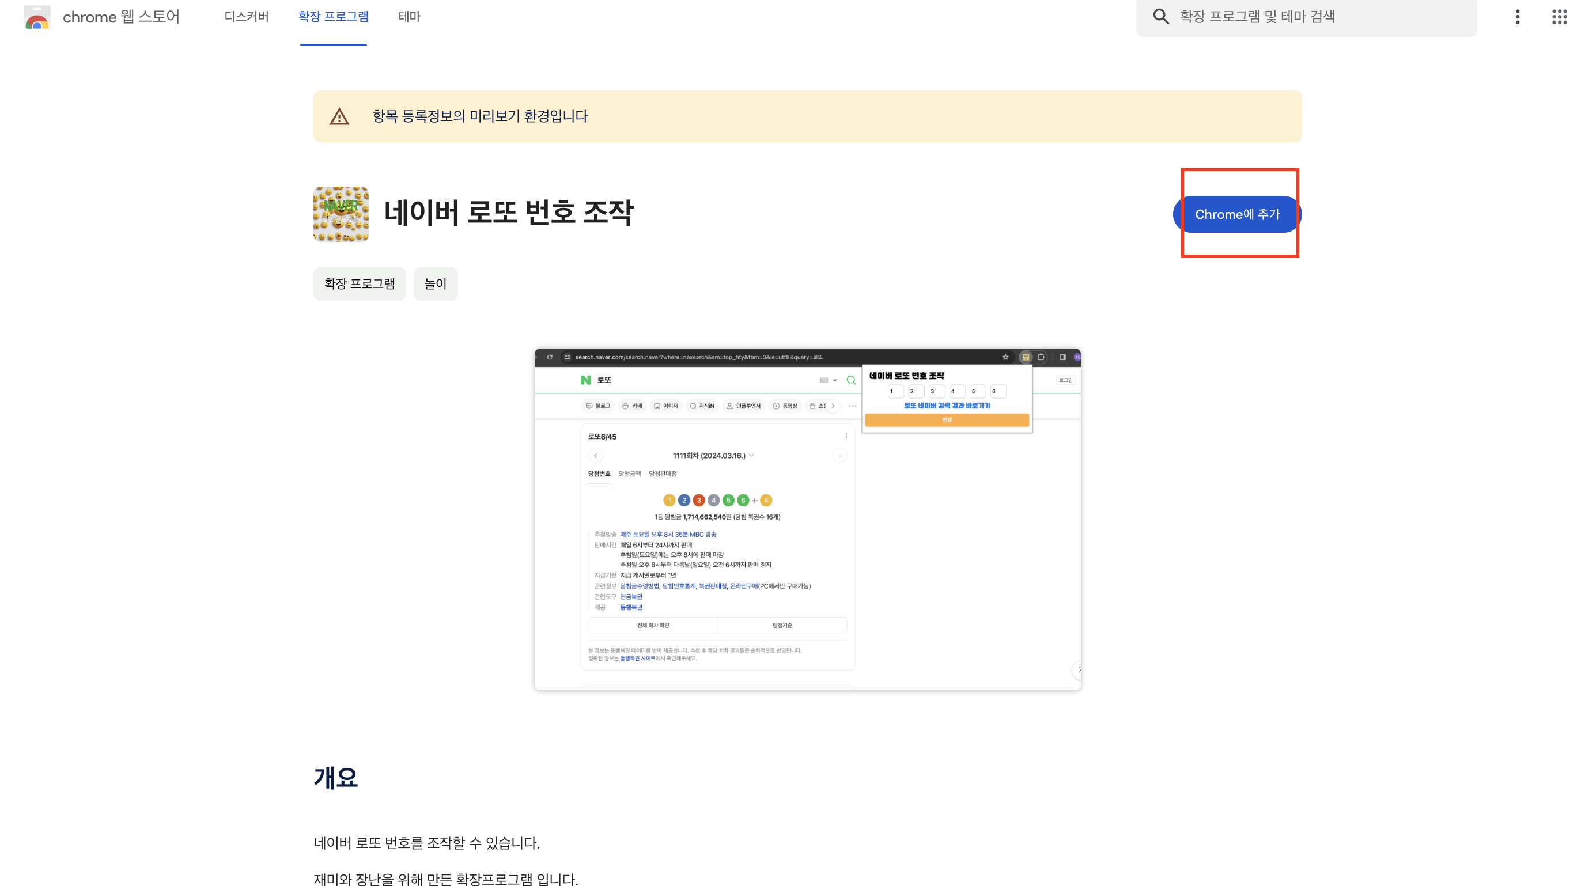The image size is (1581, 886).
Task: Click the 확장 프로그램 category chip
Action: click(x=360, y=283)
